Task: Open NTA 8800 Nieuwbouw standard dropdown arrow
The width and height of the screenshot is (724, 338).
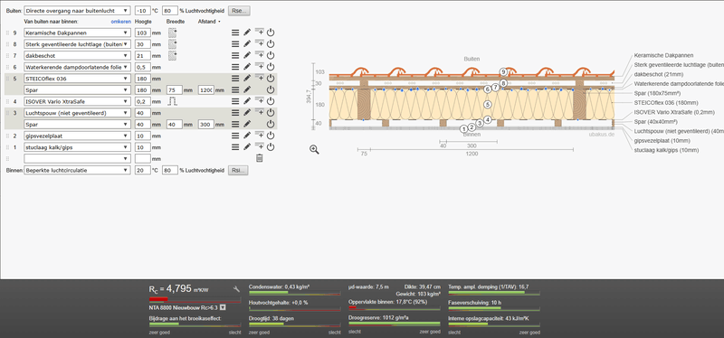Action: [223, 307]
